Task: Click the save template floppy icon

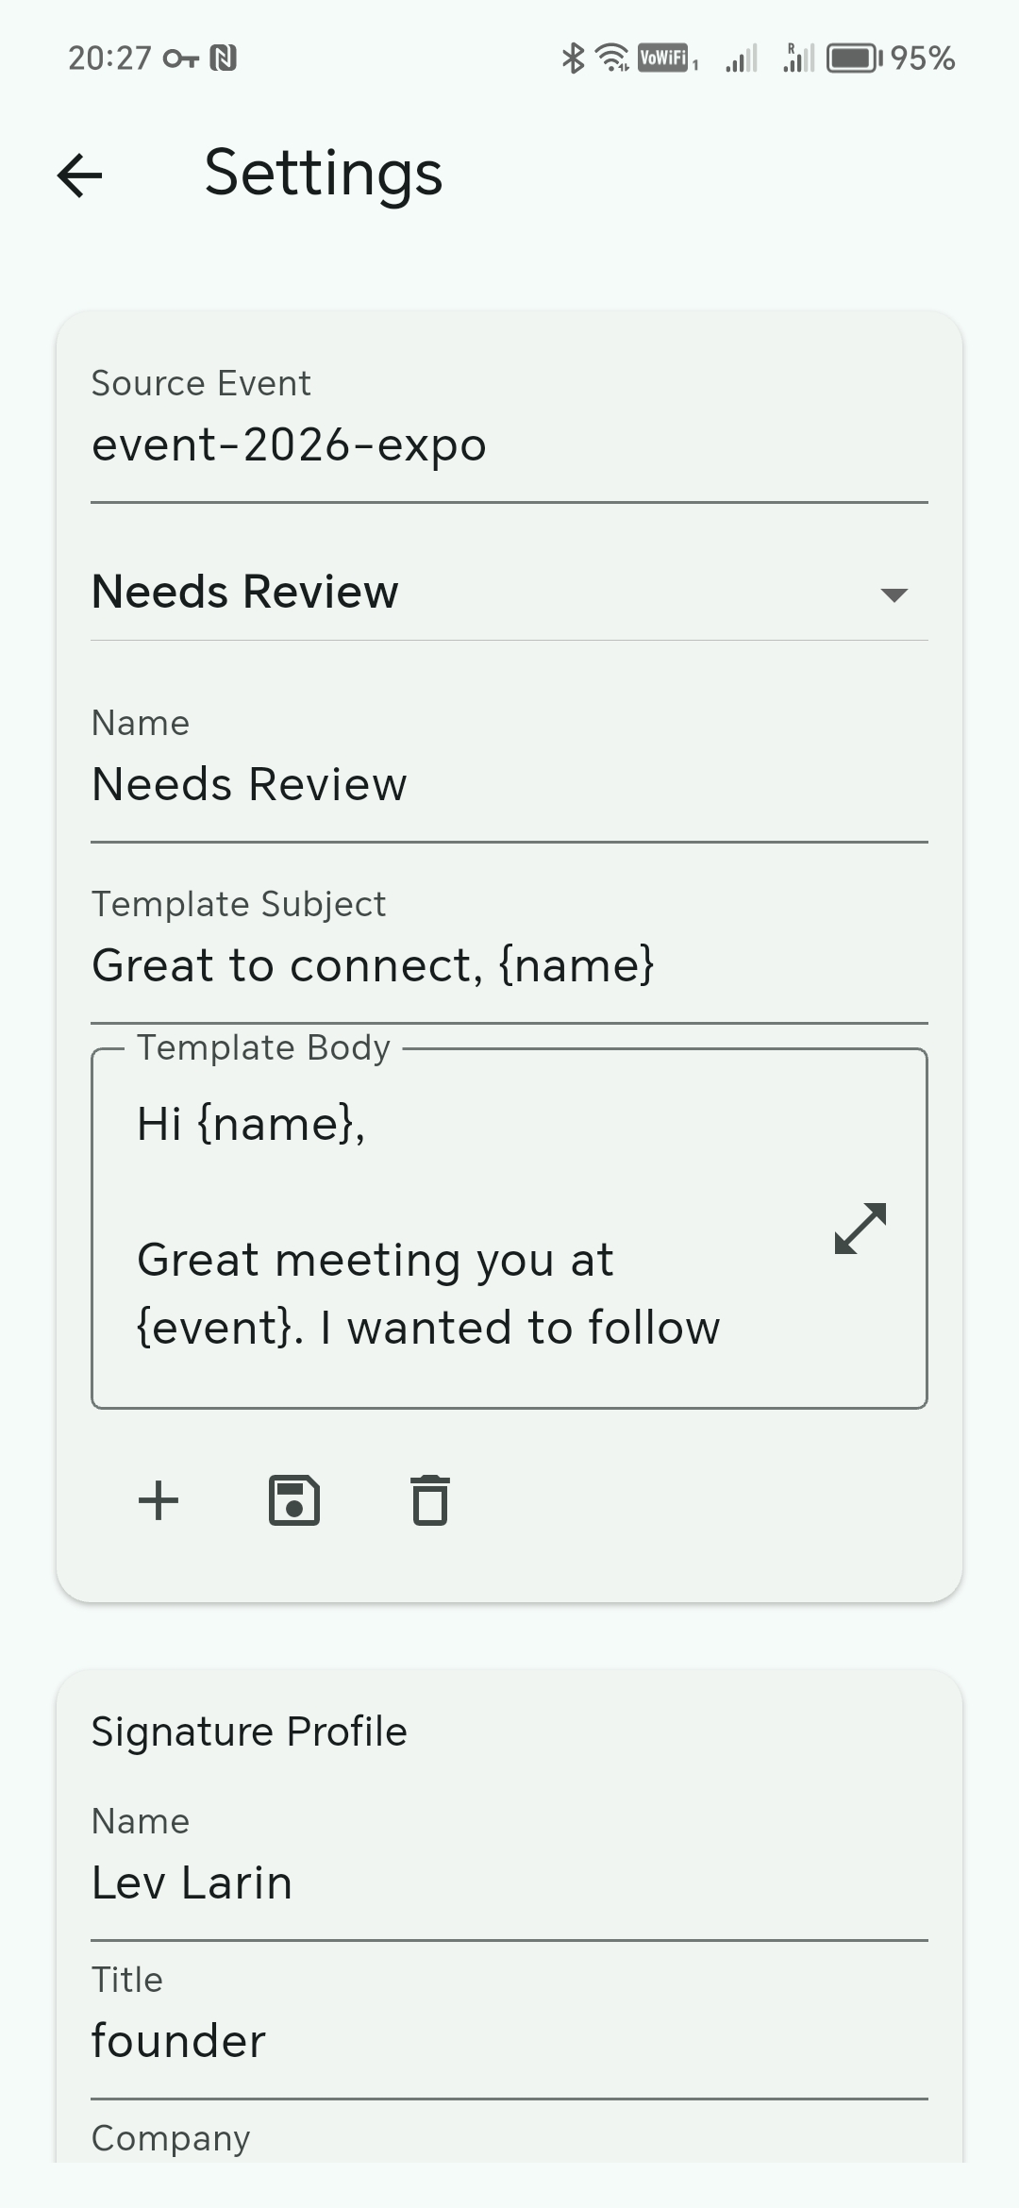Action: [294, 1500]
